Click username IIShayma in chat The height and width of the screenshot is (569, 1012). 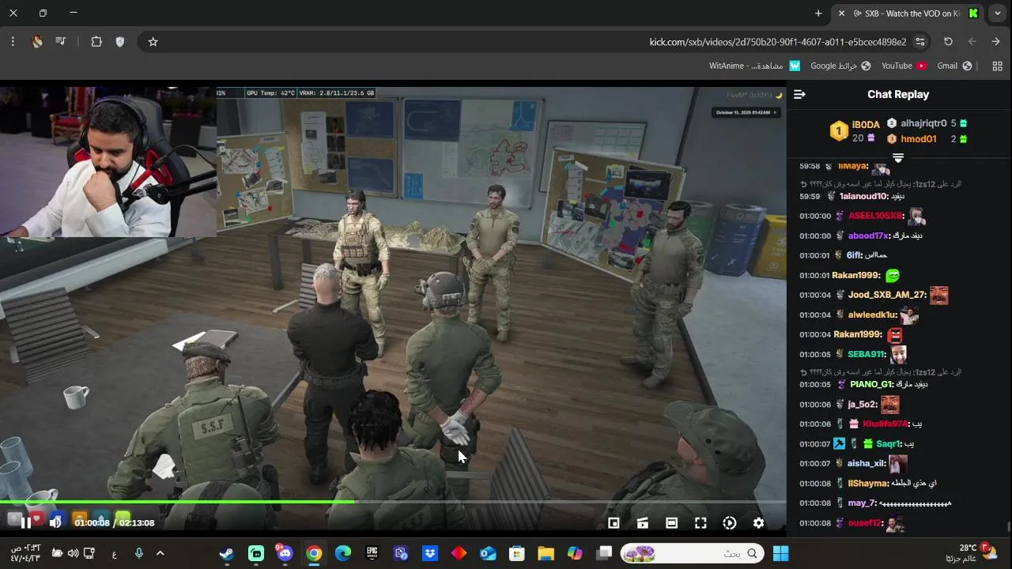867,483
